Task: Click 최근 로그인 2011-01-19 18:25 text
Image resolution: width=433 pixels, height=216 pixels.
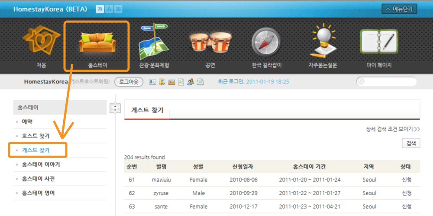Action: coord(253,82)
